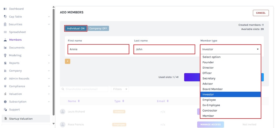
Task: Click the Dashboard icon in sidebar
Action: pyautogui.click(x=5, y=9)
